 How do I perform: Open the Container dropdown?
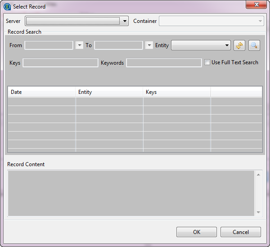pos(211,21)
